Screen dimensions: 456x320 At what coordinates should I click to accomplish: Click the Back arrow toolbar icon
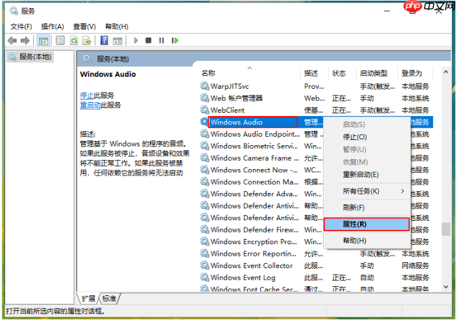(x=12, y=40)
